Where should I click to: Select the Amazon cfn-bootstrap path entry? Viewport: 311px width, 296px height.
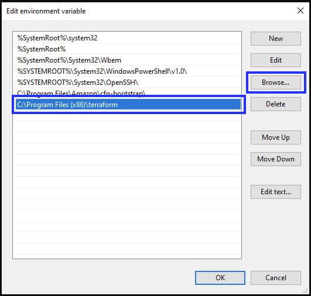tap(127, 92)
